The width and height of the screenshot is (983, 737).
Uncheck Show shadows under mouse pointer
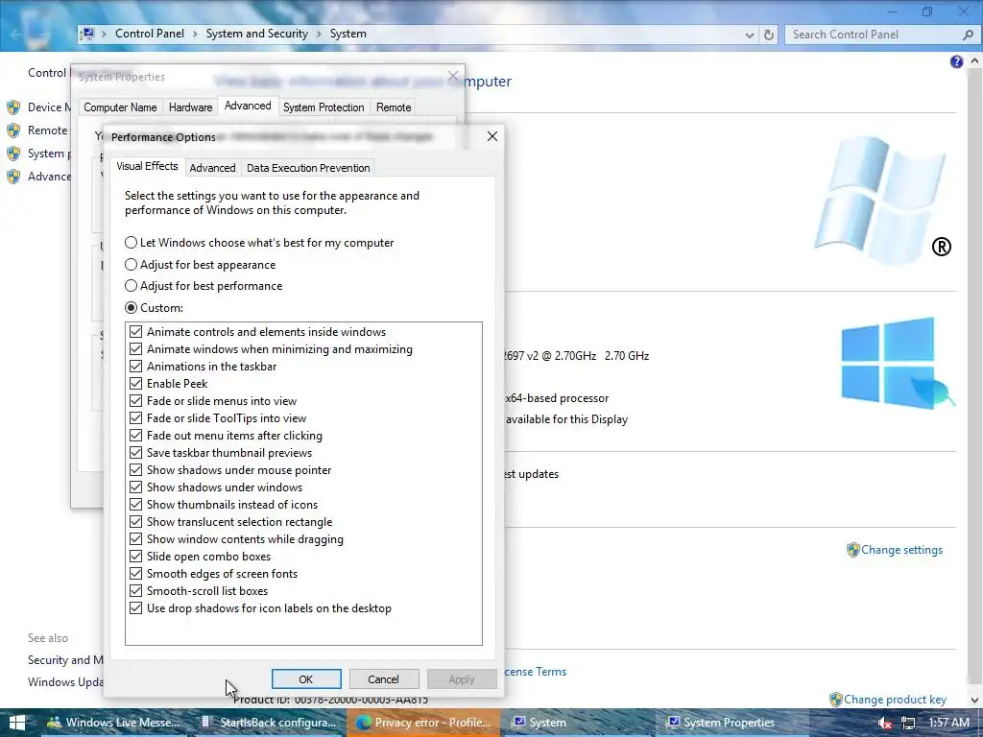coord(135,470)
